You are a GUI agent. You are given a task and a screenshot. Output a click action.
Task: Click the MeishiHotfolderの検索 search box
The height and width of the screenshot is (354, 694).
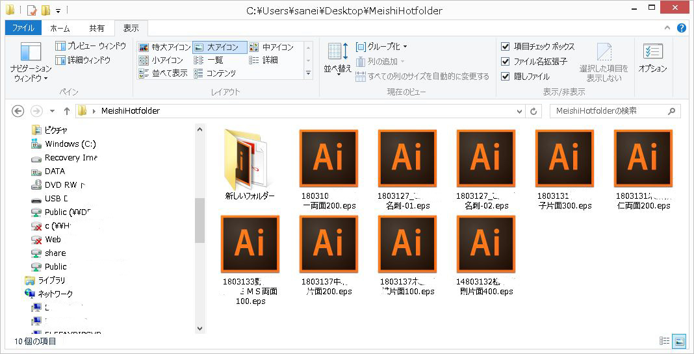coord(614,111)
